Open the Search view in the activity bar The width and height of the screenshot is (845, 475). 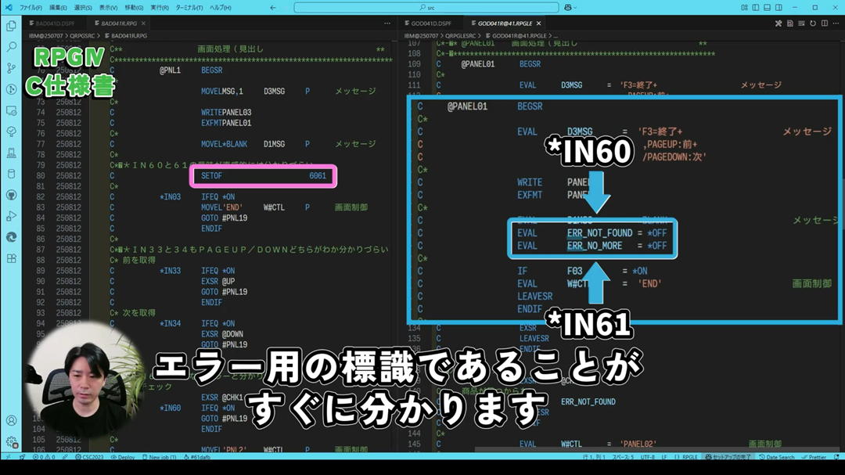[x=11, y=47]
